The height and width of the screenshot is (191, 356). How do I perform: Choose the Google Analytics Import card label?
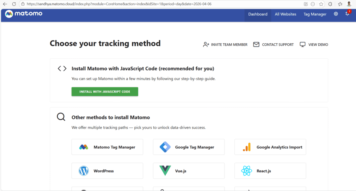click(x=279, y=147)
